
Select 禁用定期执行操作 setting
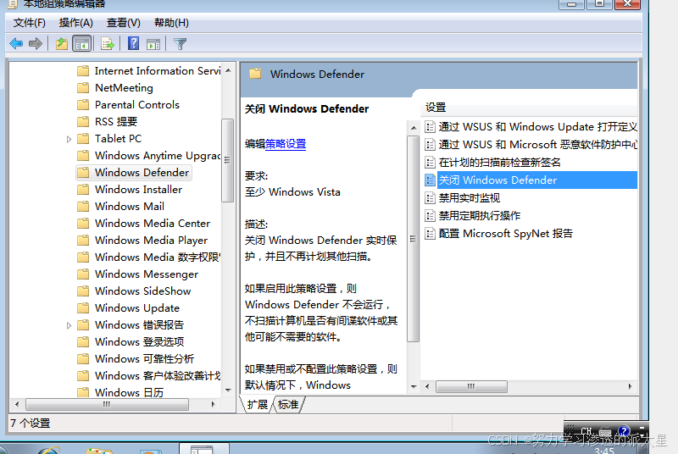480,215
